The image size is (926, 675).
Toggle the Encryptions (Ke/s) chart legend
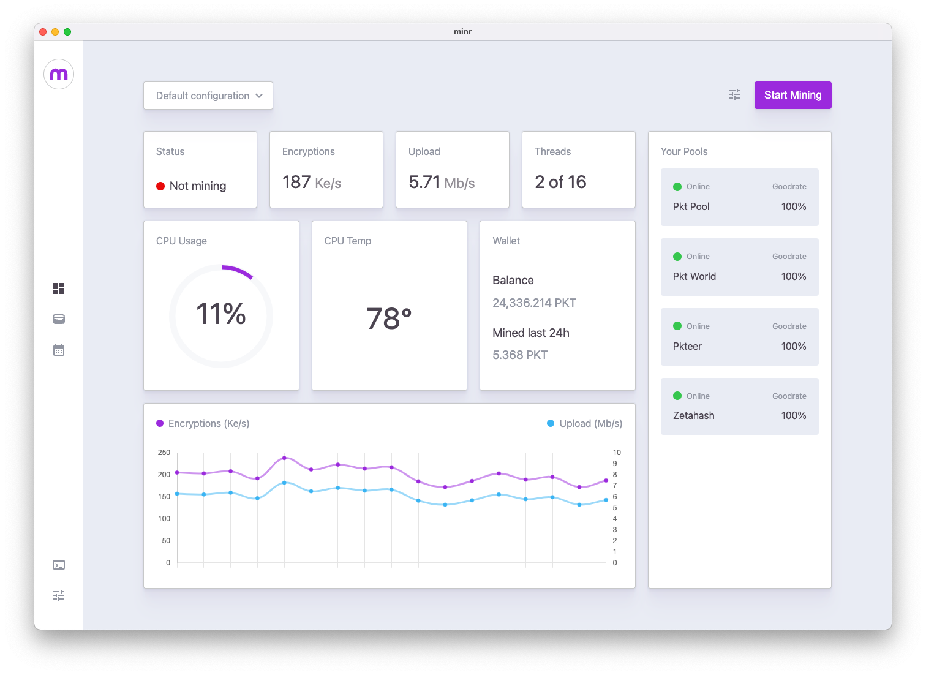click(202, 423)
